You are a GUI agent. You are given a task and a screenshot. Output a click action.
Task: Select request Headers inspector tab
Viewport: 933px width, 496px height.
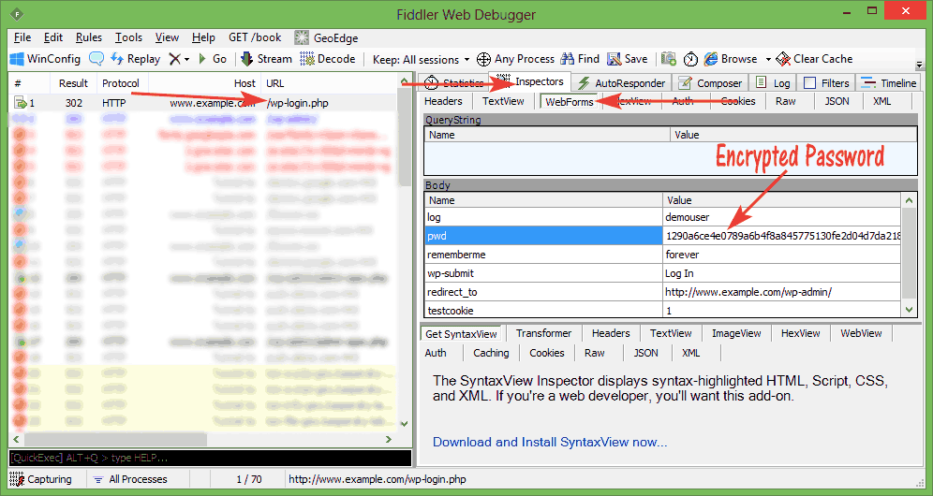(443, 101)
